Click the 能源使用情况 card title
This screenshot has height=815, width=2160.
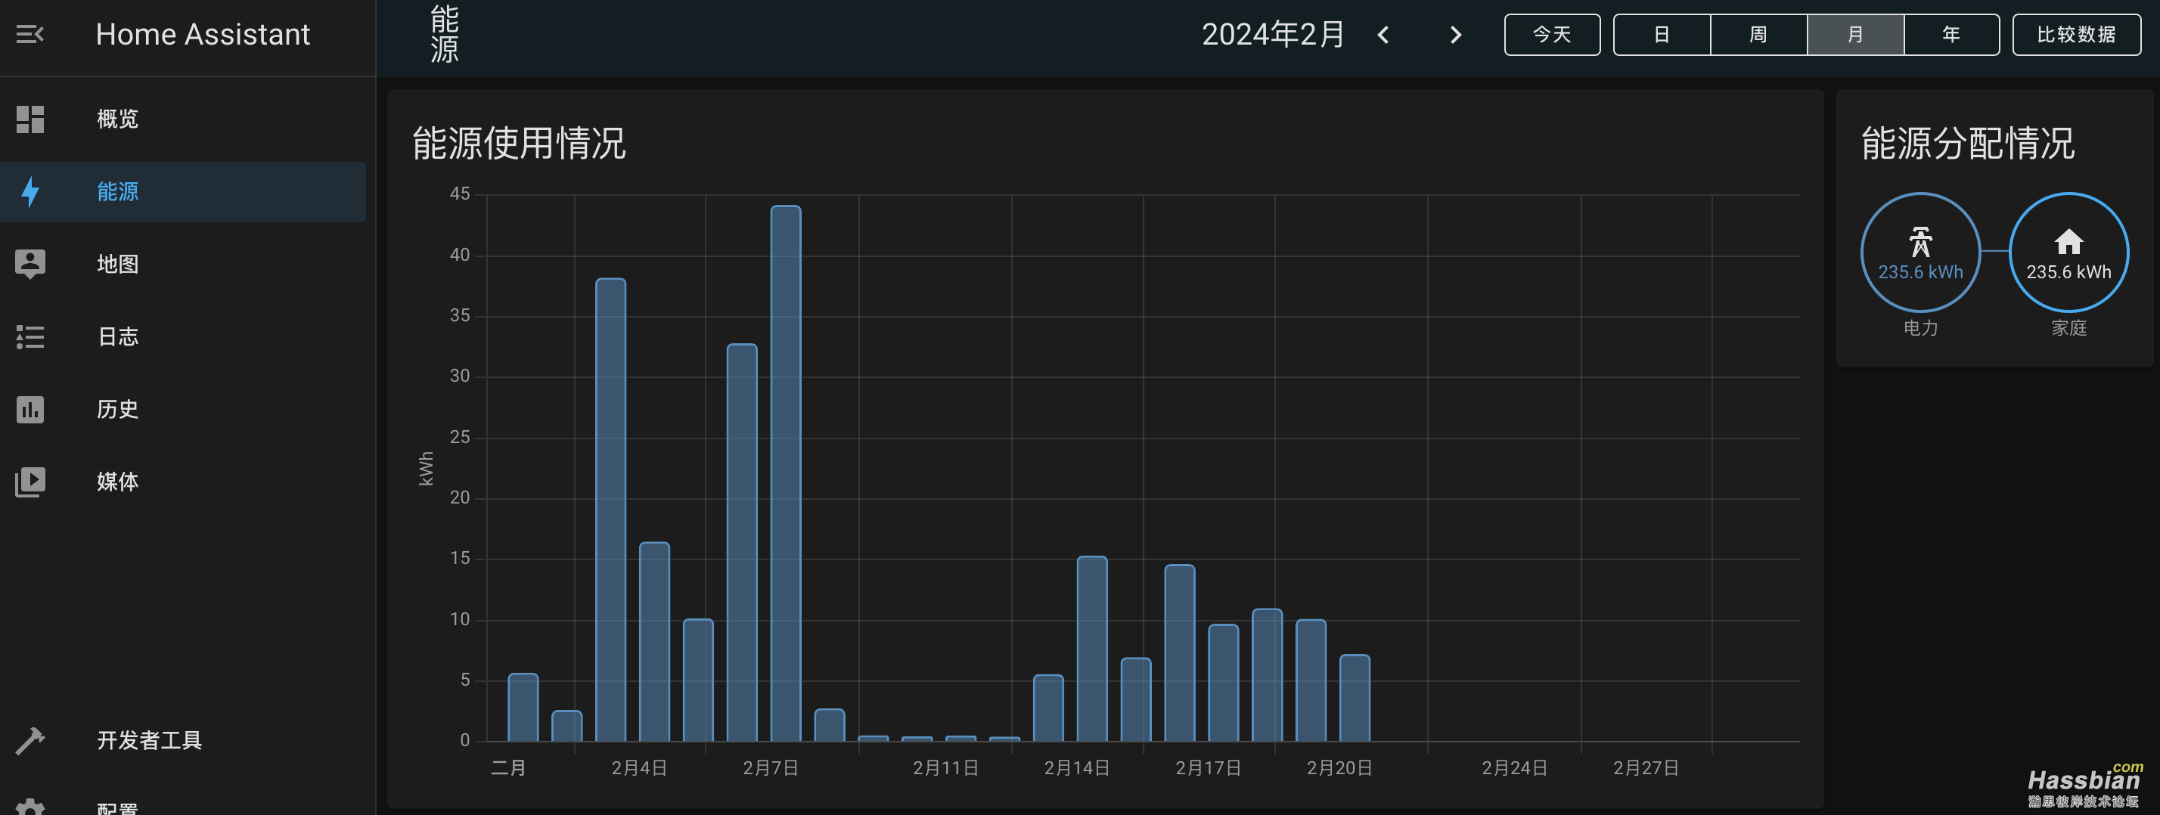[x=518, y=143]
